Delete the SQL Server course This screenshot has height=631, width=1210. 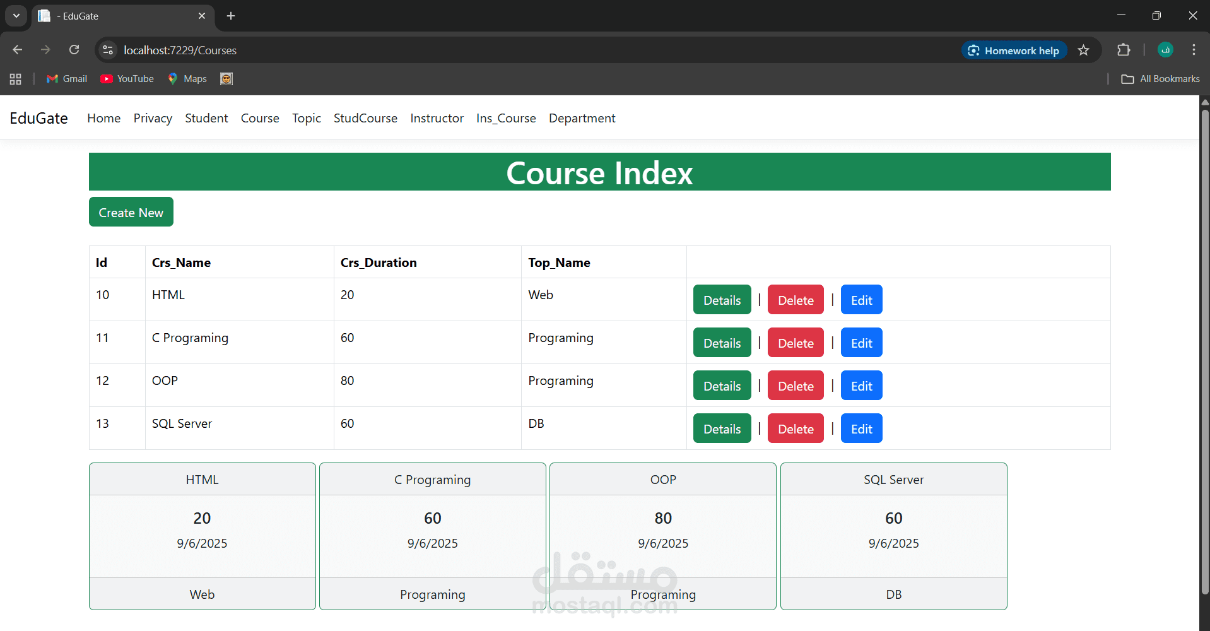[795, 429]
